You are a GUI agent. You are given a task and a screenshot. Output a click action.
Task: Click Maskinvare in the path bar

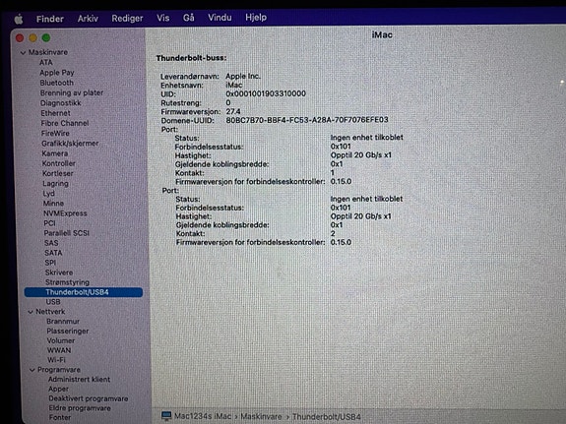(x=261, y=416)
